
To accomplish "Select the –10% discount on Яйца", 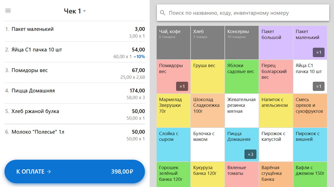I will tap(139, 57).
